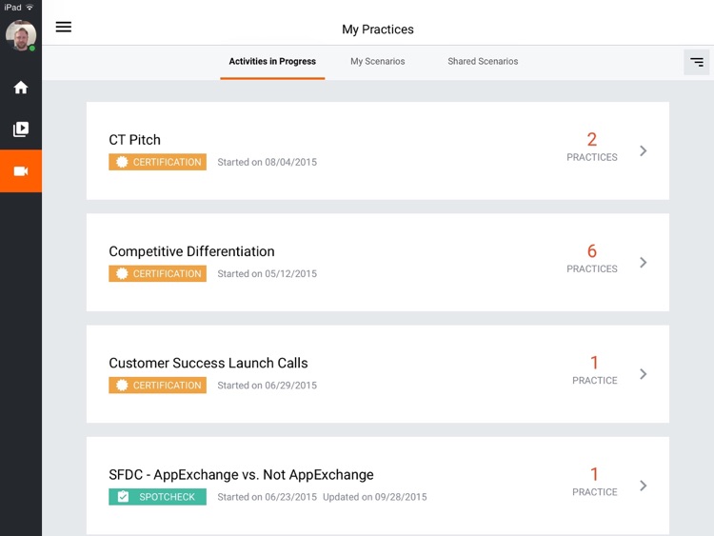Tap the user profile avatar

pos(21,35)
